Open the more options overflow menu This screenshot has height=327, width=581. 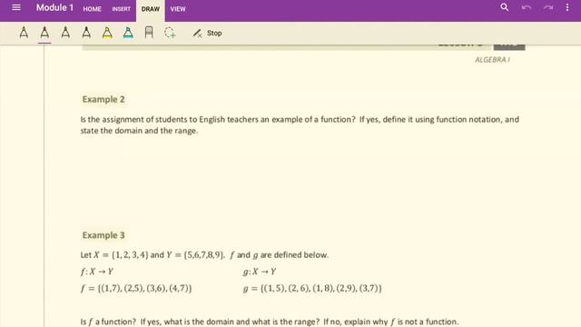[567, 7]
